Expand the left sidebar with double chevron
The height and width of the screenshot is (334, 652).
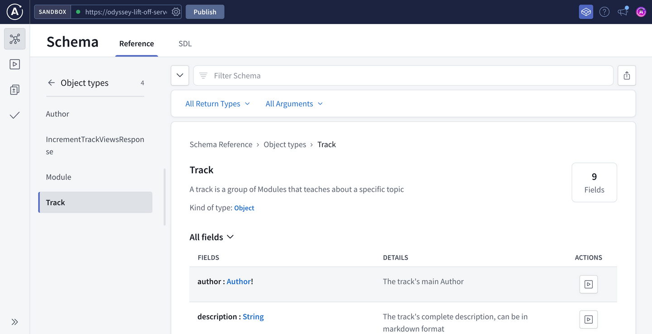tap(15, 322)
